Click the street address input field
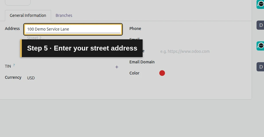The image size is (264, 137). click(73, 29)
